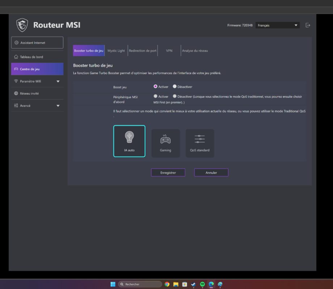Switch to the Booster turbo de jeu tab
Image resolution: width=333 pixels, height=289 pixels.
[89, 51]
